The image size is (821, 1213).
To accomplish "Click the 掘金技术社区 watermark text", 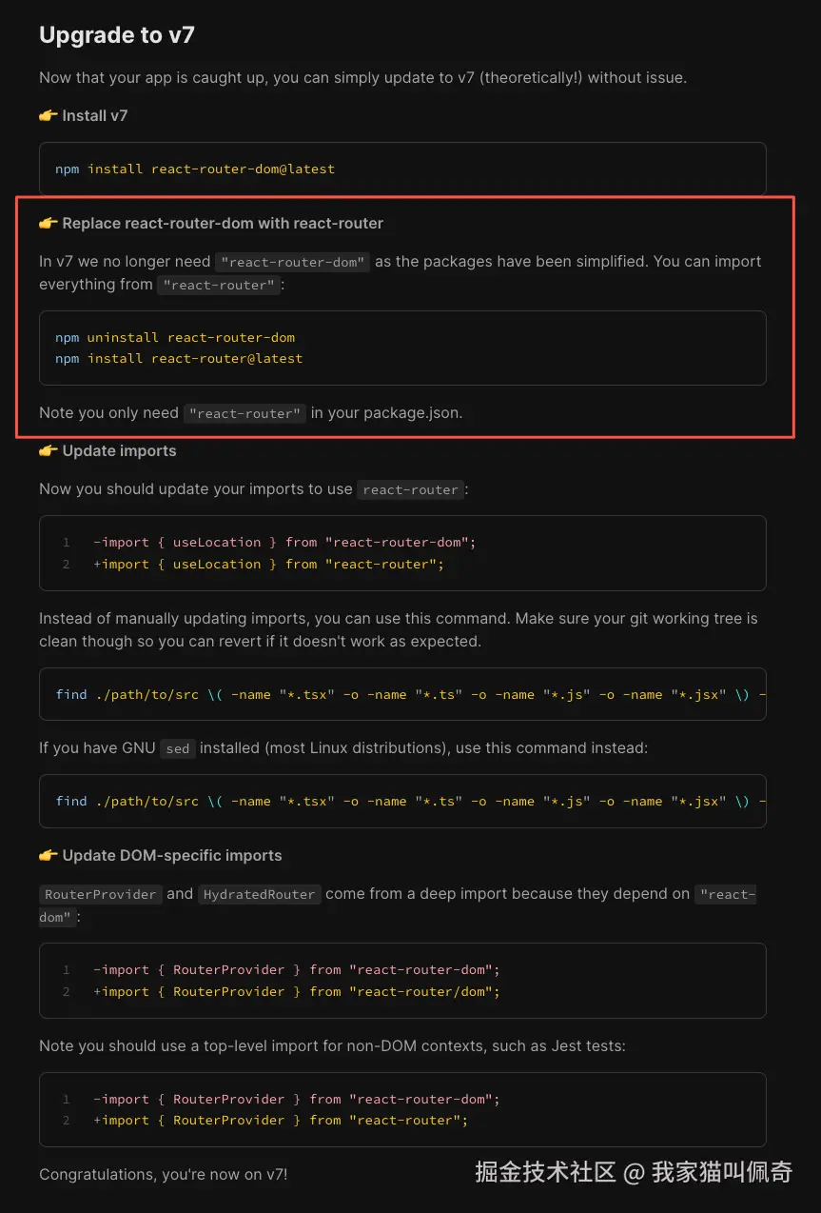I will tap(545, 1172).
